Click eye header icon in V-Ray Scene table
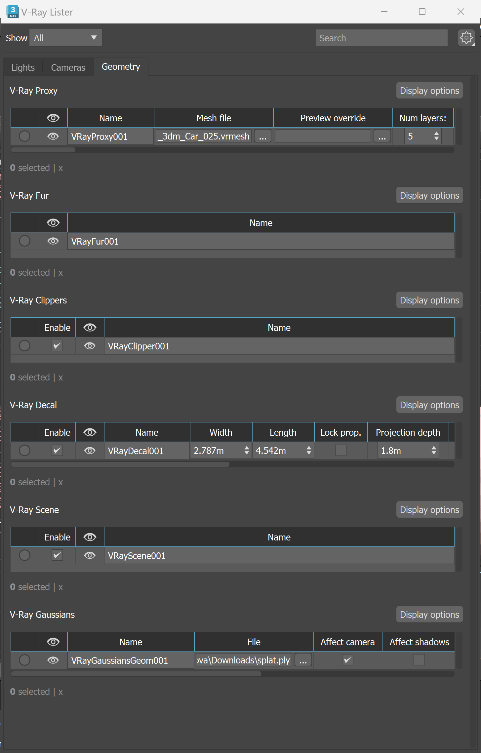Image resolution: width=481 pixels, height=753 pixels. point(90,537)
